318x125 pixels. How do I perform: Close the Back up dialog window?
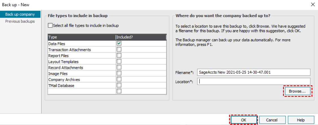[313, 5]
